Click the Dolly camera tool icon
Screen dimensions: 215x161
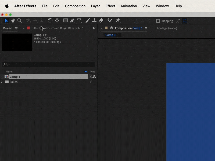tap(42, 21)
